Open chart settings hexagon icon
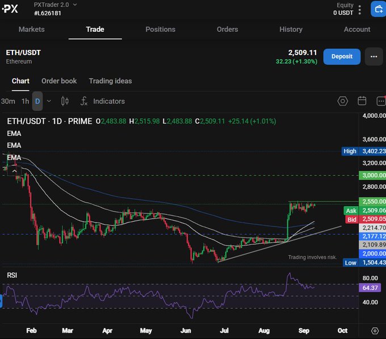 pyautogui.click(x=343, y=101)
